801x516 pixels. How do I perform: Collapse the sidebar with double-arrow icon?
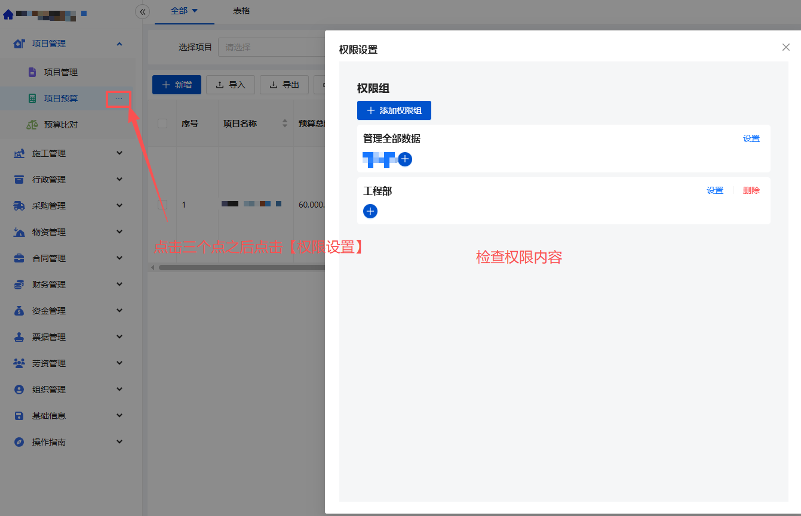142,11
